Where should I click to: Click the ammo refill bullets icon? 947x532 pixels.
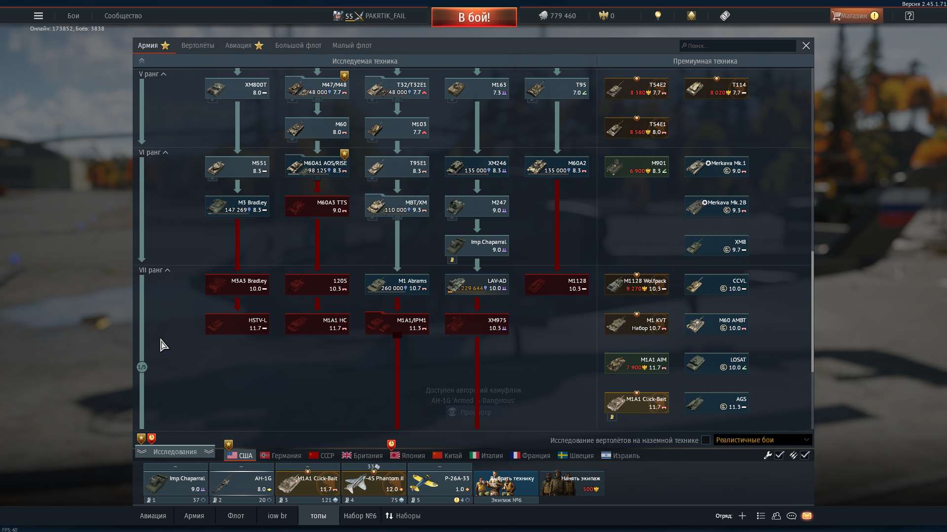(x=793, y=455)
